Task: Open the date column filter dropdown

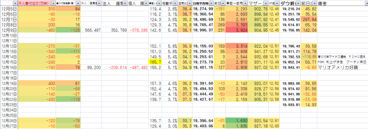Action: click(x=15, y=4)
